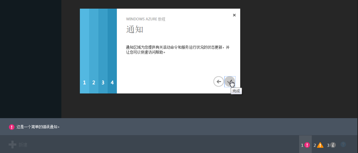Screen dimensions: 358x153
Task: Open the warning notifications indicator showing 2
Action: point(319,145)
